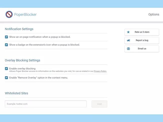Click the Overlay Blocking Settings heading

tap(23, 60)
